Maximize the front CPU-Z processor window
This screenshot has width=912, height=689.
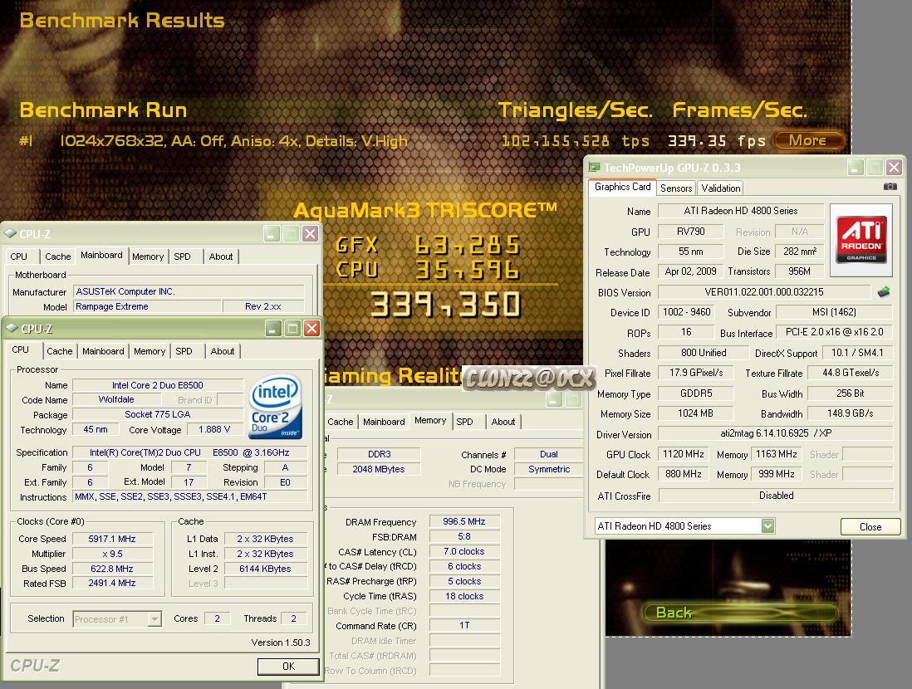coord(293,329)
